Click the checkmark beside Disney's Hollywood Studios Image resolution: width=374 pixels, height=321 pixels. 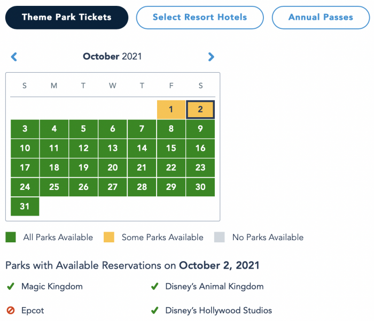(154, 310)
